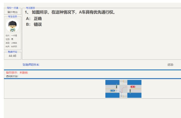Click the bottom crosswalk in intersection diagram

point(123,94)
